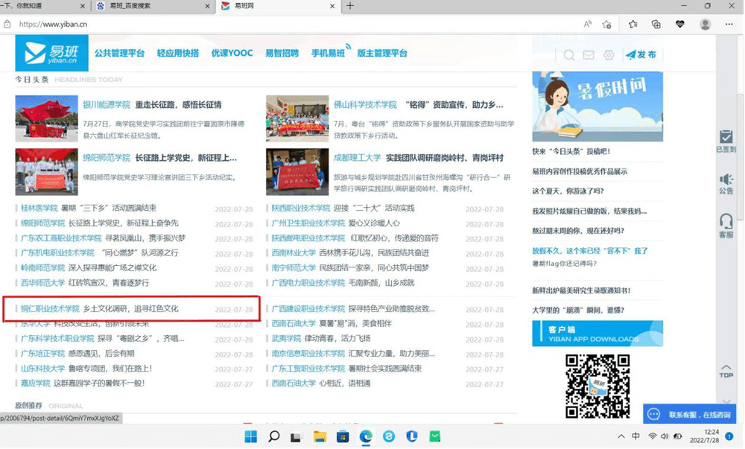Open 轻应用快搭 in the navigation

coord(178,53)
